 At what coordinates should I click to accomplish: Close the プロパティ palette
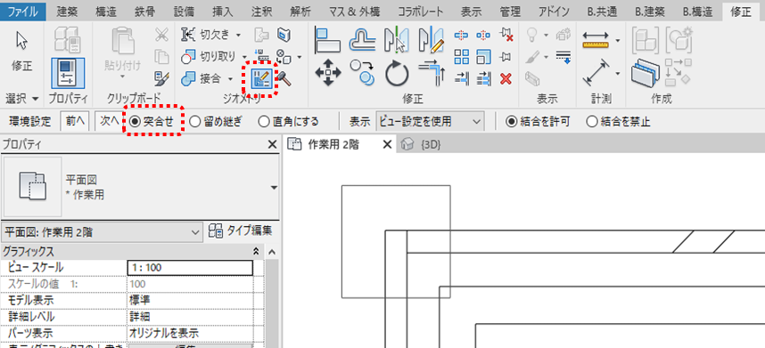tap(273, 144)
